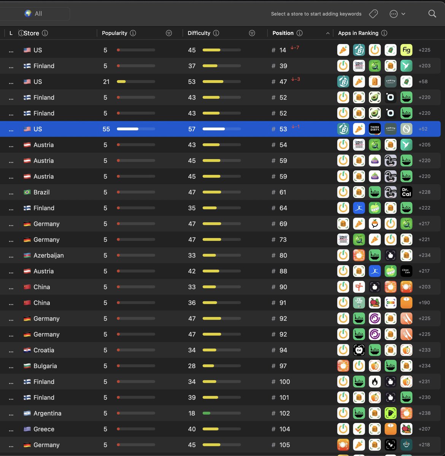Select the Thrive Market icon in the highlighted row

click(x=390, y=129)
